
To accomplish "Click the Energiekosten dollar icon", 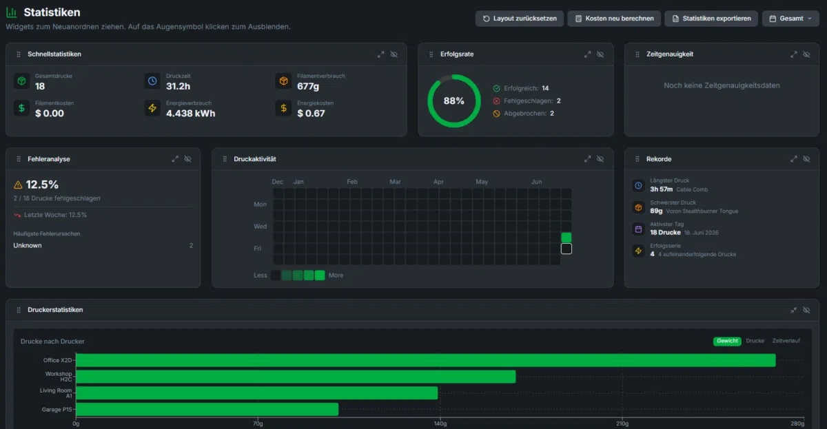I will pos(283,108).
